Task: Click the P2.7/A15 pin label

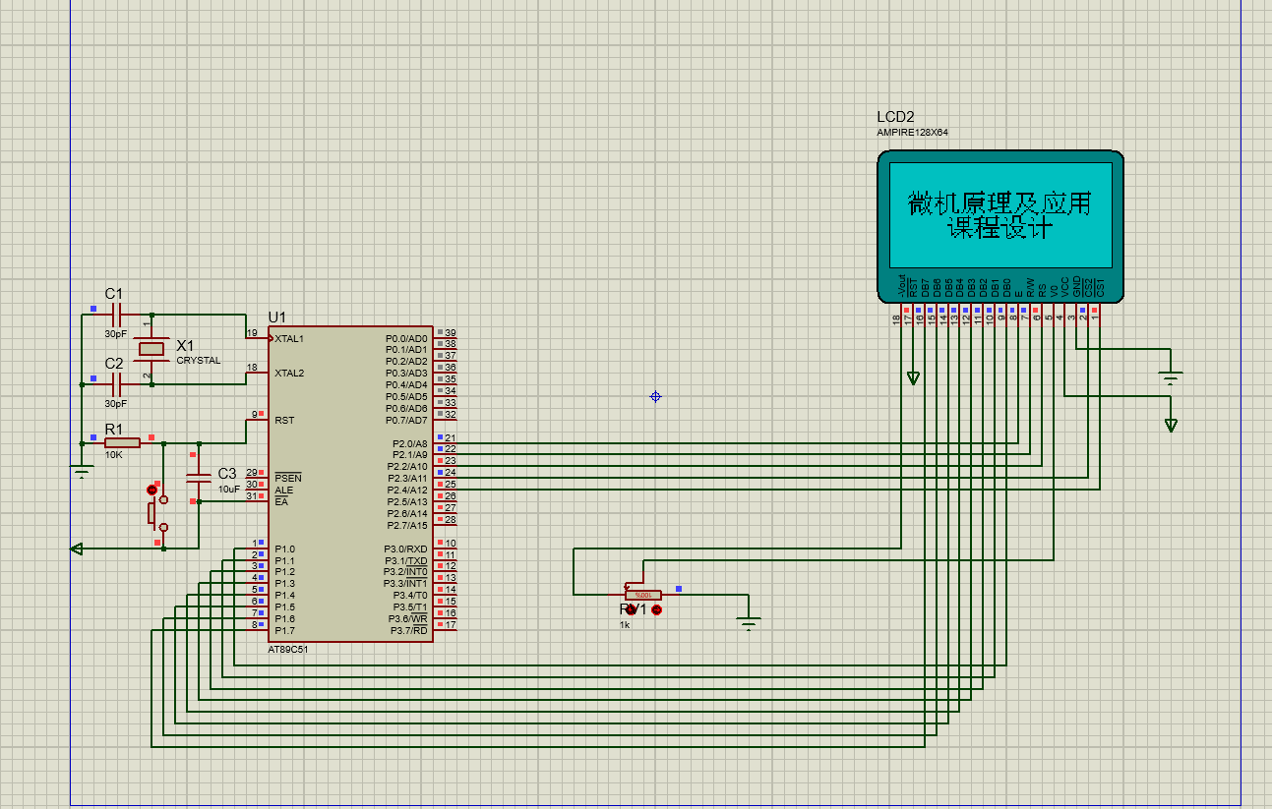Action: (407, 525)
